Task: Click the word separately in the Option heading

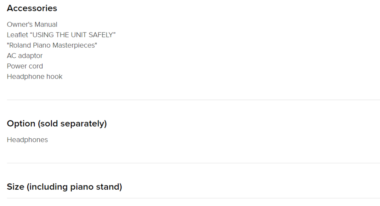Action: (x=82, y=124)
